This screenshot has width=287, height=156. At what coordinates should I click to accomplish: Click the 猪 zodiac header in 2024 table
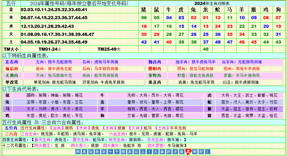coord(144,10)
